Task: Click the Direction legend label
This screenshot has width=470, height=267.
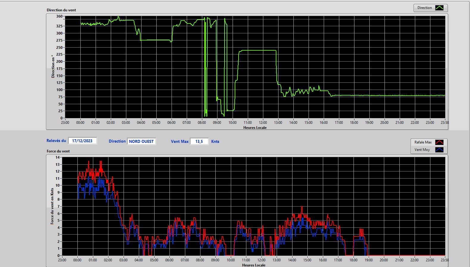Action: 424,8
